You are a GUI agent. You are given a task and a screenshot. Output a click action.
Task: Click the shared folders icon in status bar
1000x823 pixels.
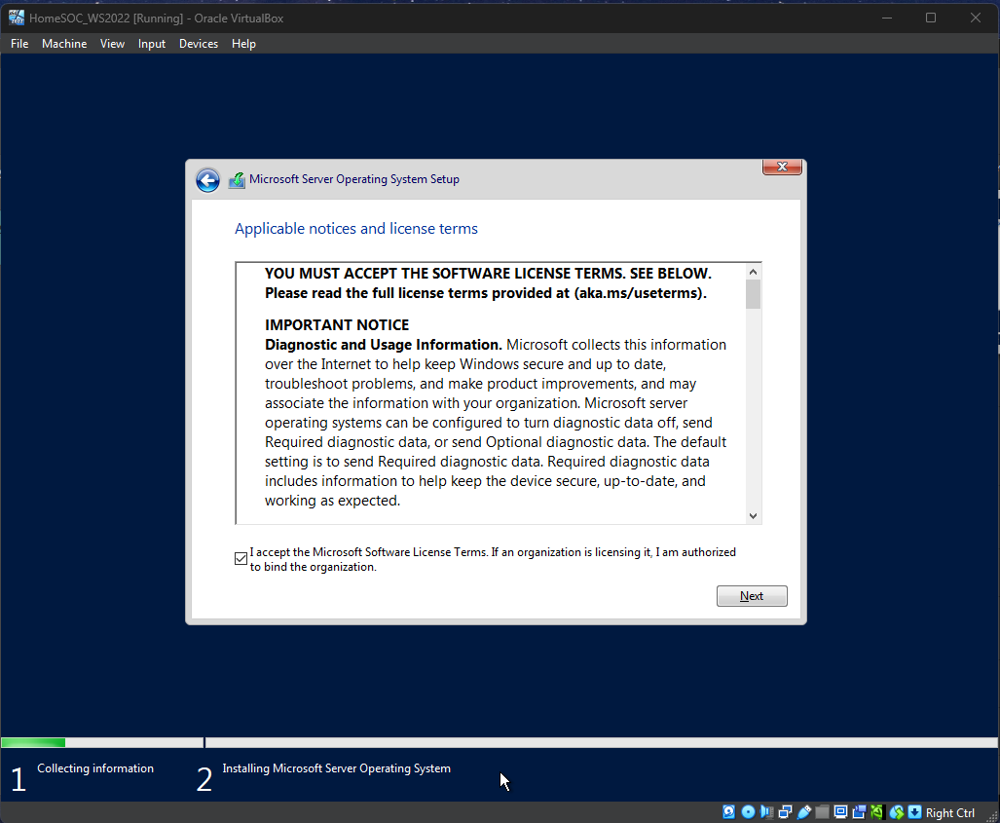822,812
